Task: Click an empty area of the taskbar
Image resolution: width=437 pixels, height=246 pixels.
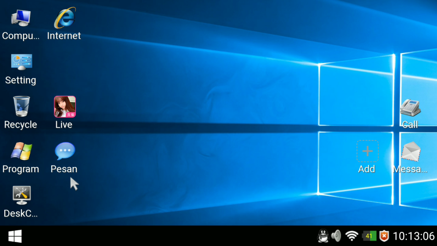Action: (x=191, y=236)
